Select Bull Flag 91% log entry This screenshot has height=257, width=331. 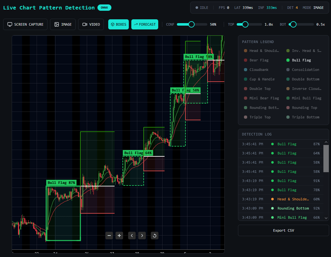287,181
